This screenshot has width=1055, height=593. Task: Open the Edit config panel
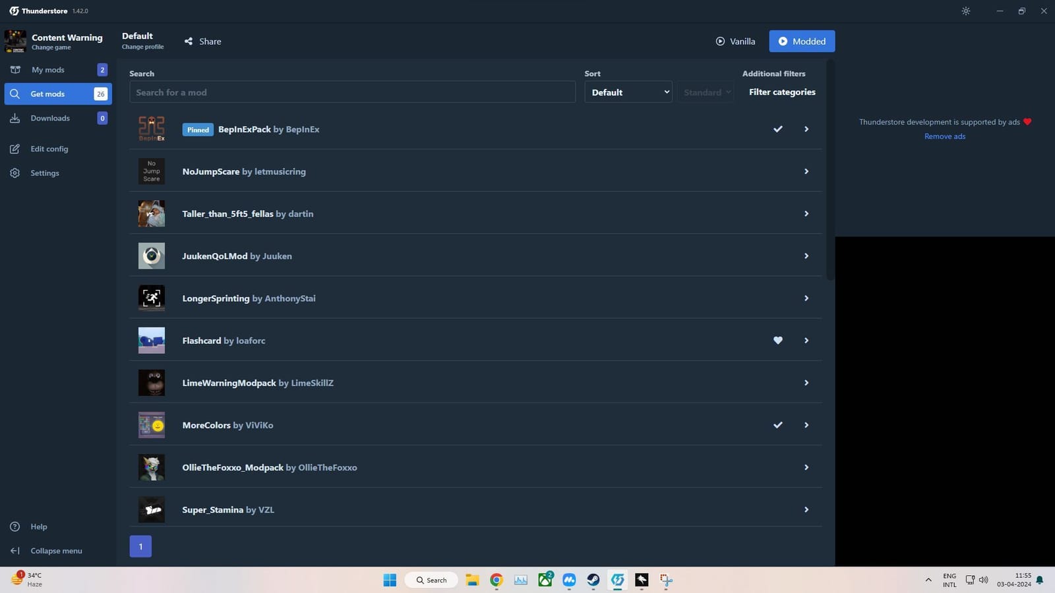click(49, 148)
